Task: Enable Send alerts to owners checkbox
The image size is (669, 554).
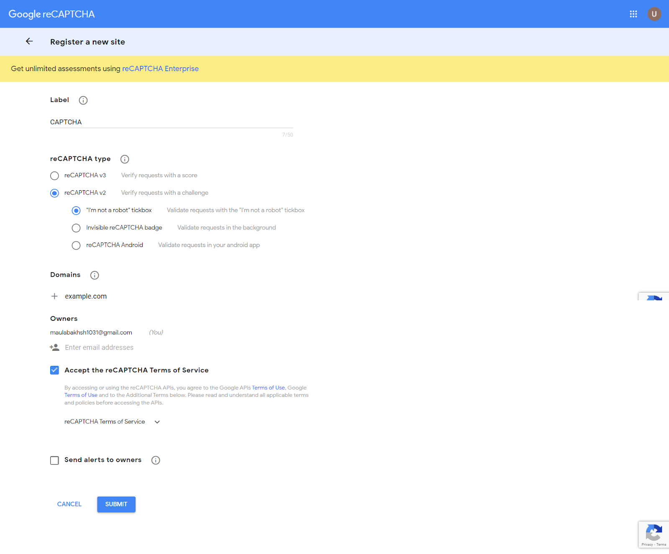Action: [x=54, y=460]
